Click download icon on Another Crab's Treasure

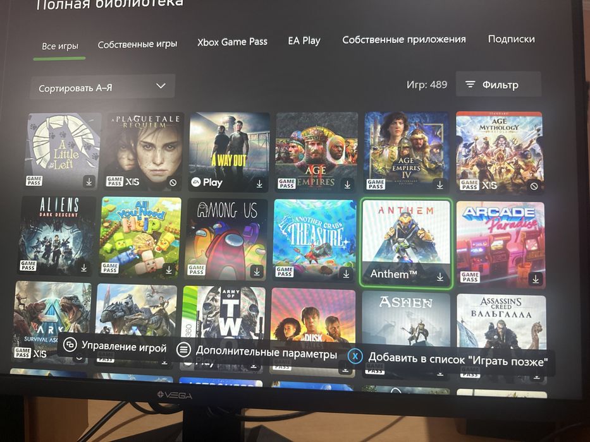point(346,273)
